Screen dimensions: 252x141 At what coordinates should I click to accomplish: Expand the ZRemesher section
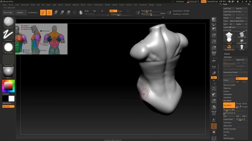pyautogui.click(x=228, y=126)
